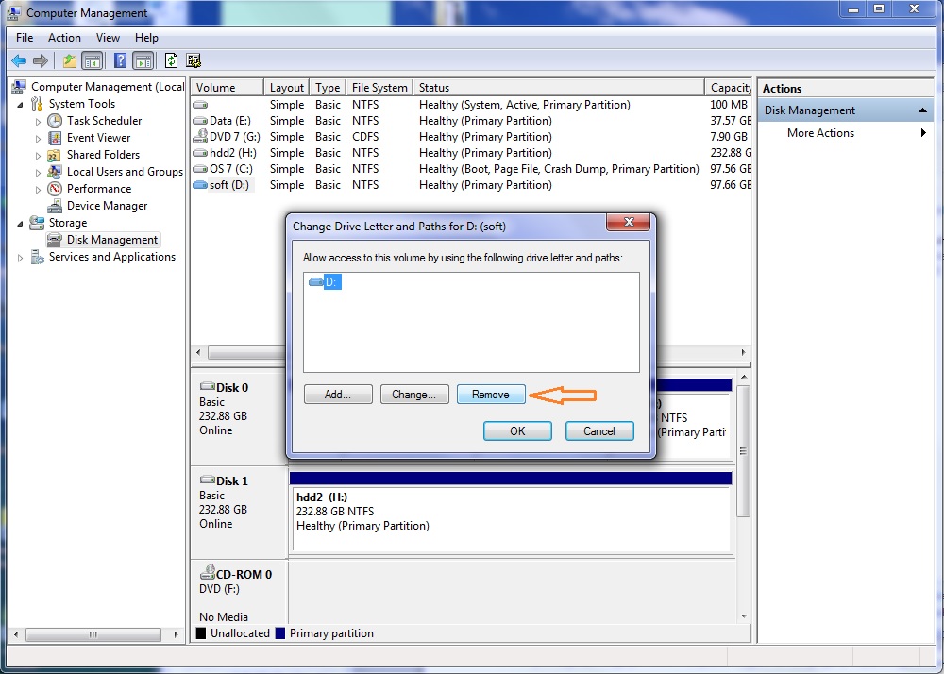Open the Action menu

pos(64,38)
